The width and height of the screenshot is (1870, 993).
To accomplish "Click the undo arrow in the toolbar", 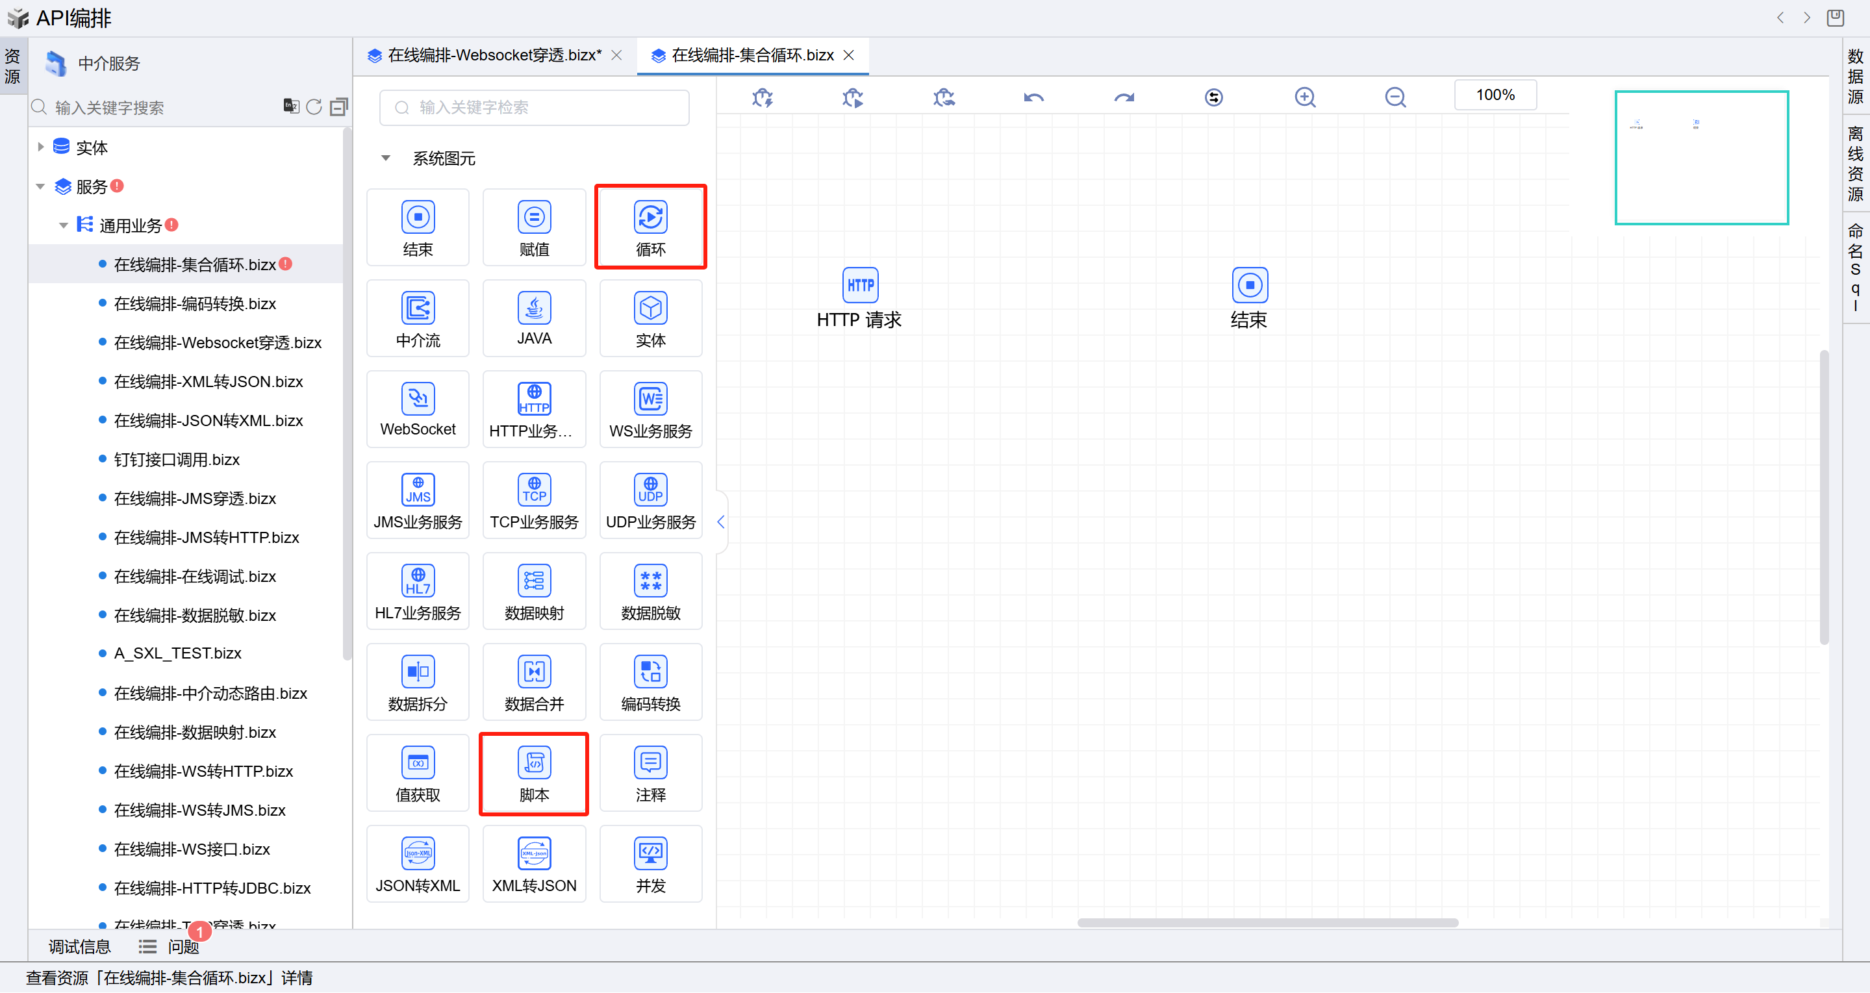I will coord(1033,97).
